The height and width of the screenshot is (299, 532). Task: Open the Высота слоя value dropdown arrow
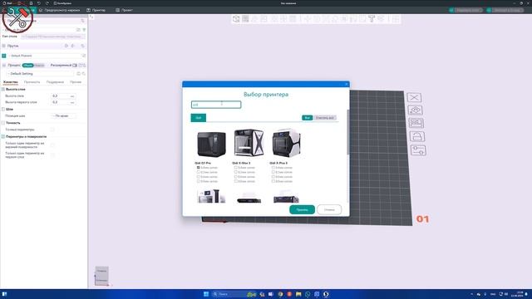pyautogui.click(x=72, y=96)
